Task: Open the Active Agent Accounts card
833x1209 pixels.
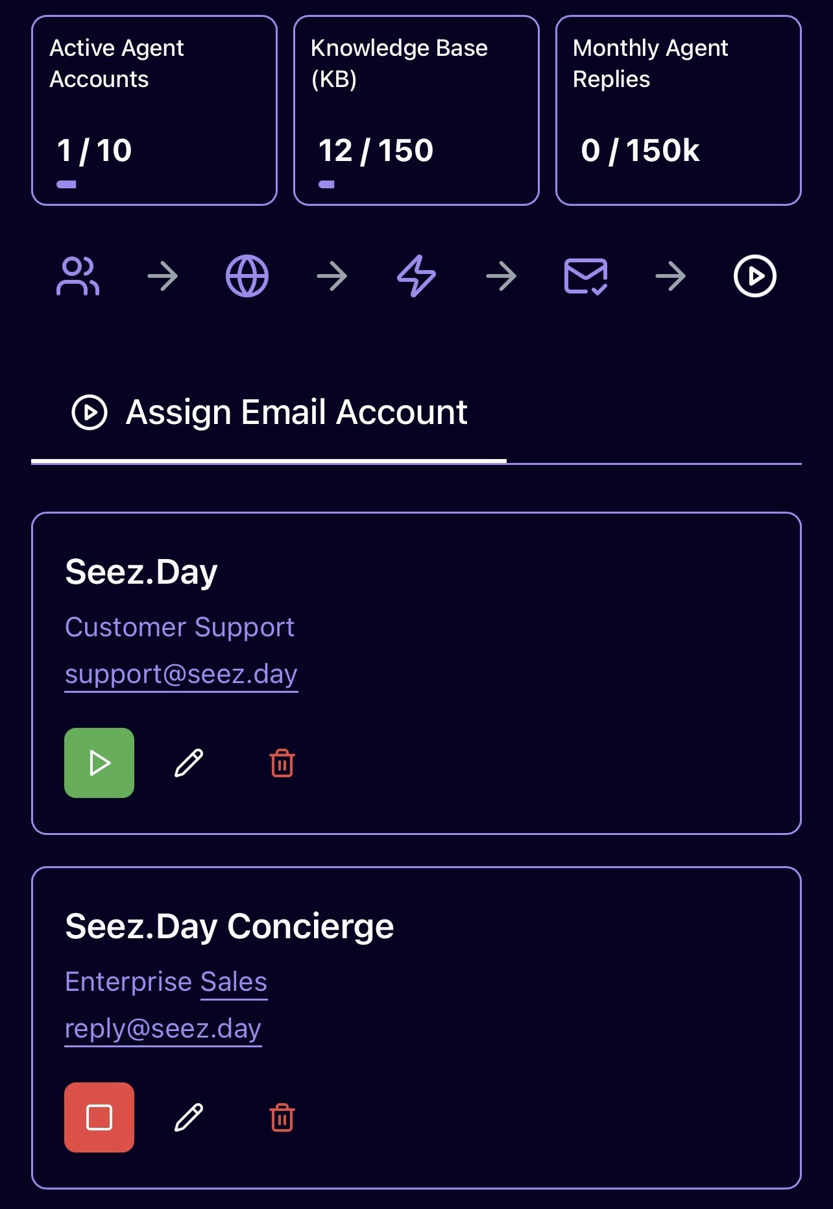Action: click(x=154, y=110)
